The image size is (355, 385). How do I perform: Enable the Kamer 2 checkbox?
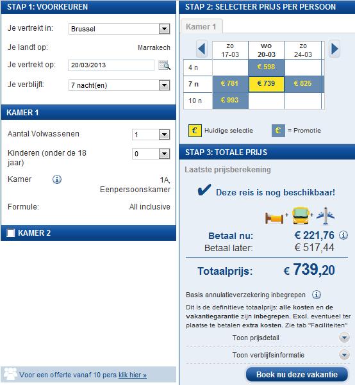(10, 233)
